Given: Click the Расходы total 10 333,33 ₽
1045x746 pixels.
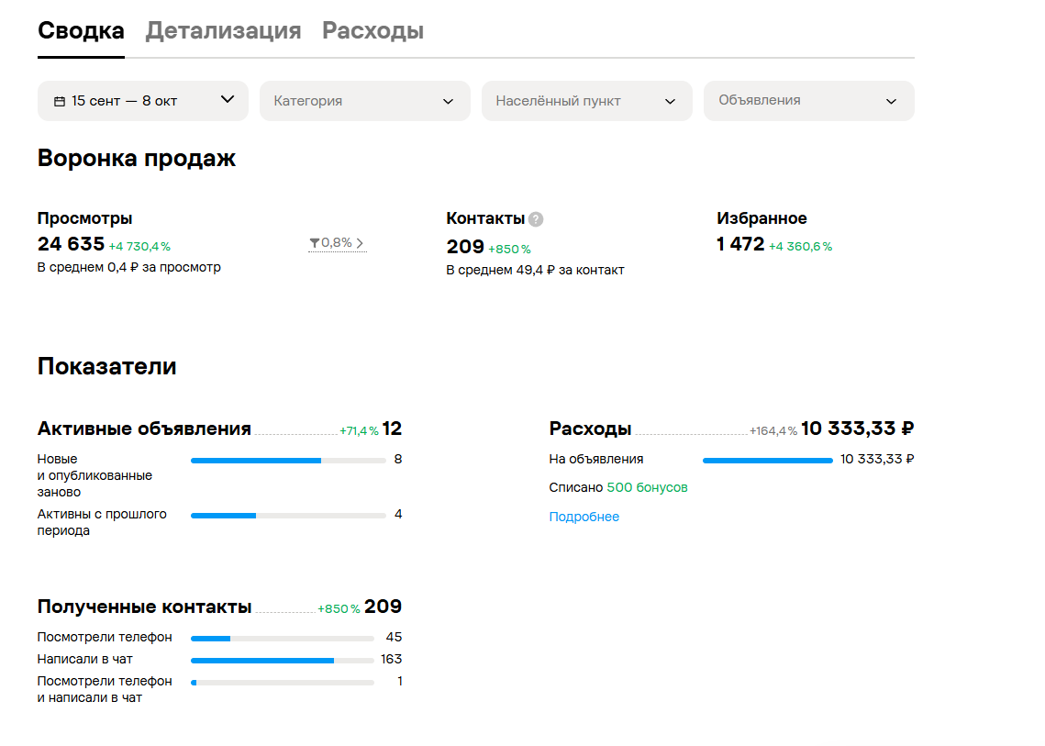Looking at the screenshot, I should coord(857,429).
